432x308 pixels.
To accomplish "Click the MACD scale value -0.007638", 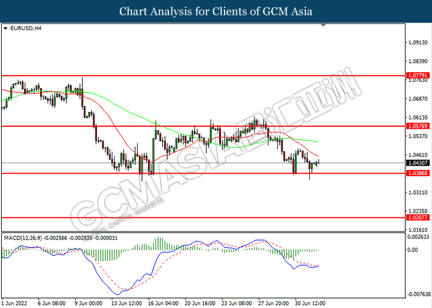I will tap(419, 294).
